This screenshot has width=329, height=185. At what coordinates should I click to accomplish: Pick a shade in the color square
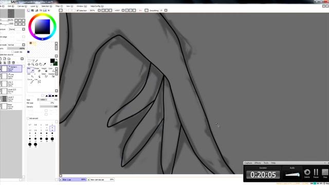[42, 26]
